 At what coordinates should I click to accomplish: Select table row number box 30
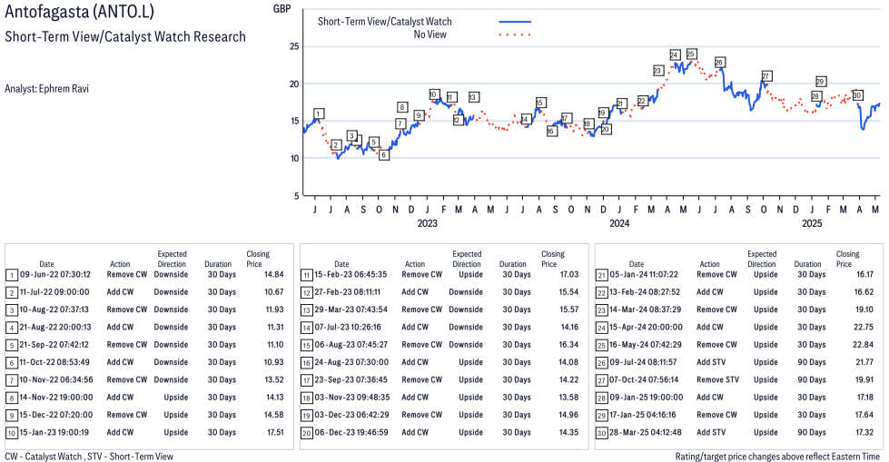click(x=601, y=433)
